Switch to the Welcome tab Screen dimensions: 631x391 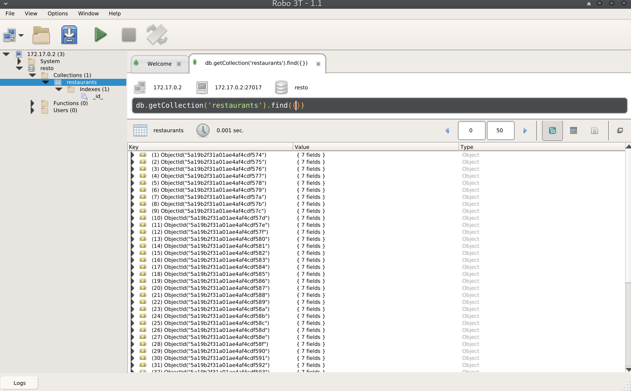pos(160,64)
